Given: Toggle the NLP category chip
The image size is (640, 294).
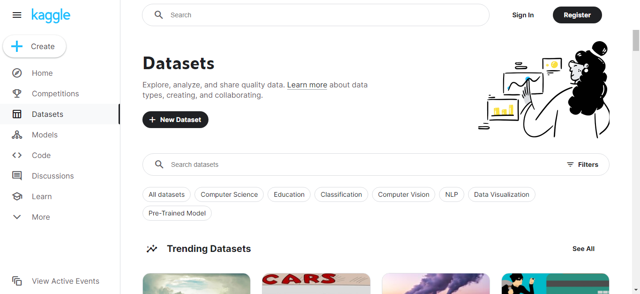Looking at the screenshot, I should point(451,194).
